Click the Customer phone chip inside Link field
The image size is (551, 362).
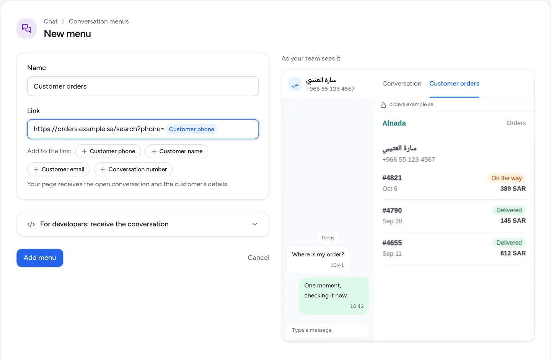point(192,129)
